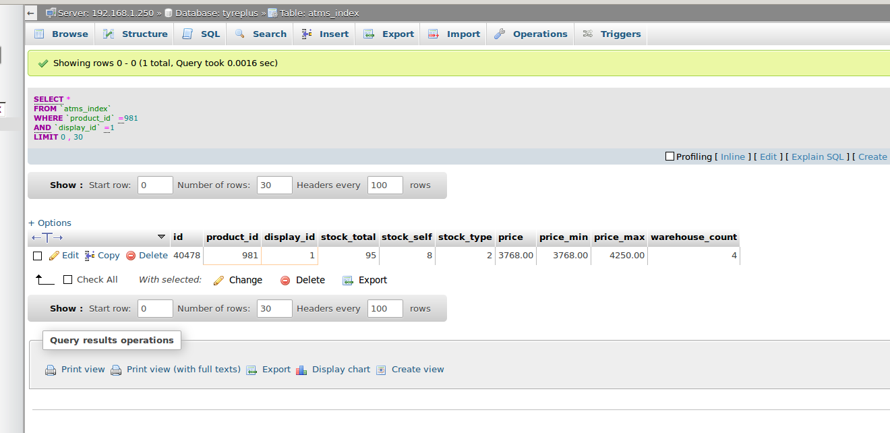Click cell value 3768.00 under price
The width and height of the screenshot is (890, 433).
coord(516,256)
